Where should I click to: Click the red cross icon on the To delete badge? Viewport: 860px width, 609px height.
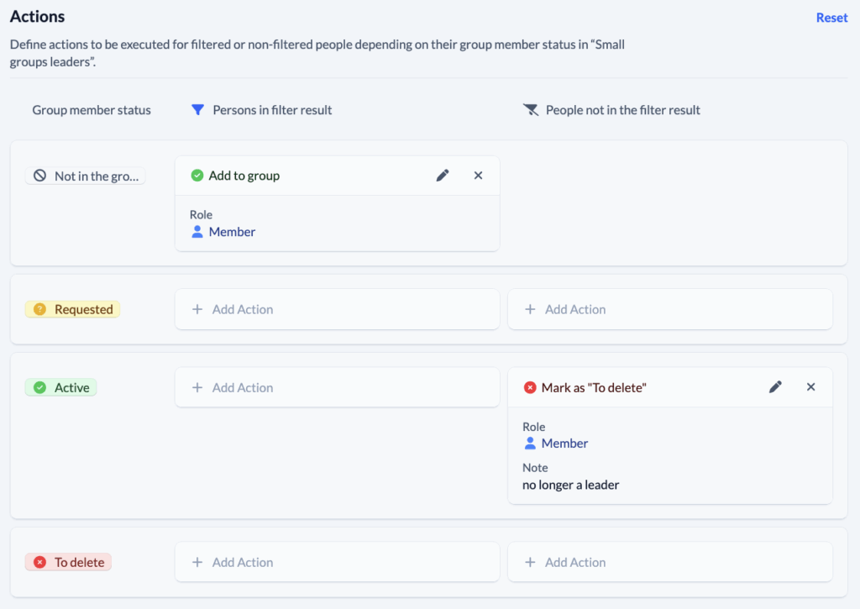coord(41,562)
